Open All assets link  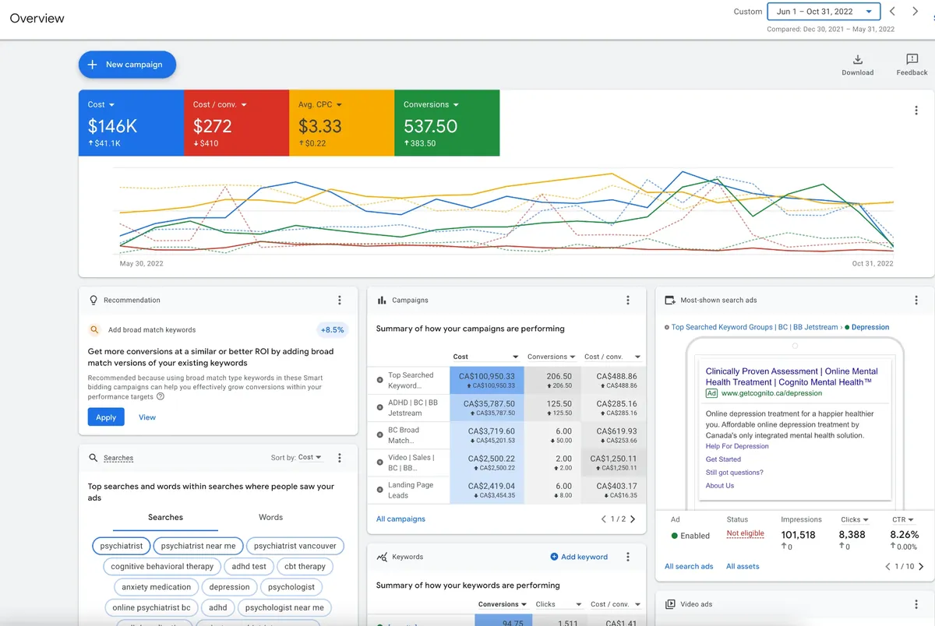[x=743, y=566]
